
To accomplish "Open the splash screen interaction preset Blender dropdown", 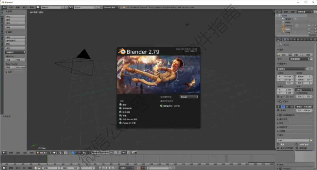I will click(x=189, y=97).
